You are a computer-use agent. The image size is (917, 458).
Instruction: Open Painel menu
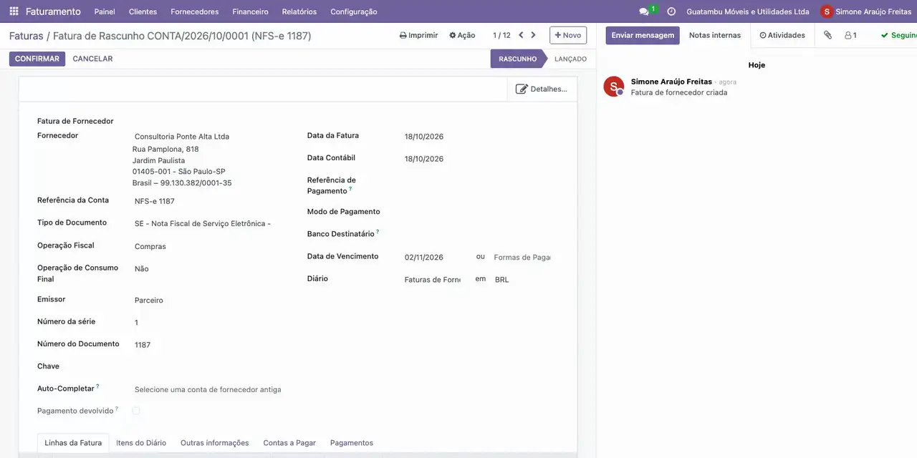tap(105, 11)
